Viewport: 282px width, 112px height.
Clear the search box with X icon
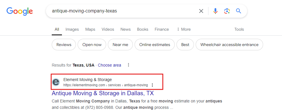point(201,11)
